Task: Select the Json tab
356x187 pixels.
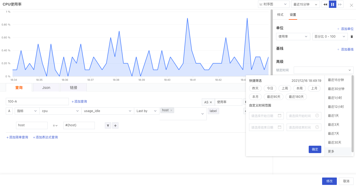Action: tap(46, 88)
